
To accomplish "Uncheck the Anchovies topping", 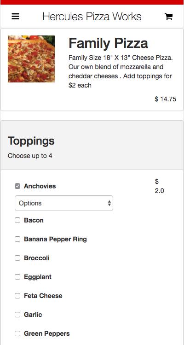I will tap(17, 186).
